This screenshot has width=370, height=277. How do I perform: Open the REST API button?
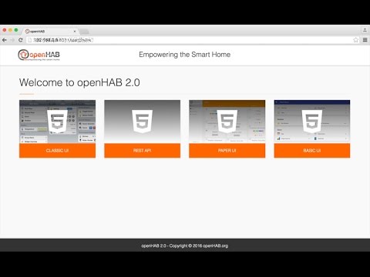[142, 151]
